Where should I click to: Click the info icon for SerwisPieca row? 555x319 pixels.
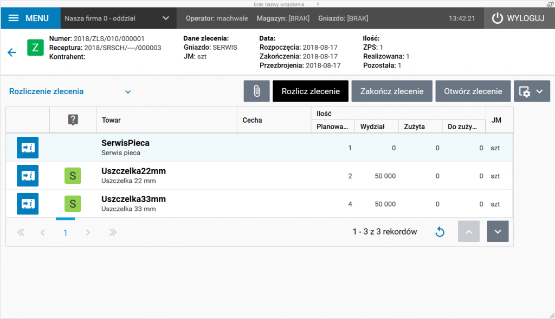tap(28, 148)
